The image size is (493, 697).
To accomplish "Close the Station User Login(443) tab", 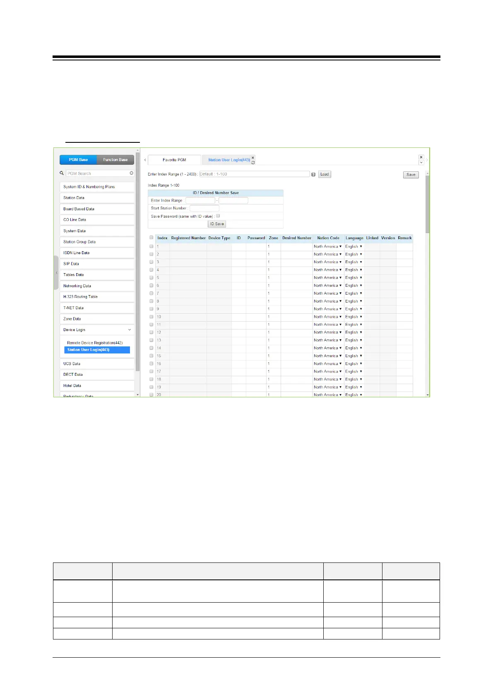I will click(x=253, y=158).
